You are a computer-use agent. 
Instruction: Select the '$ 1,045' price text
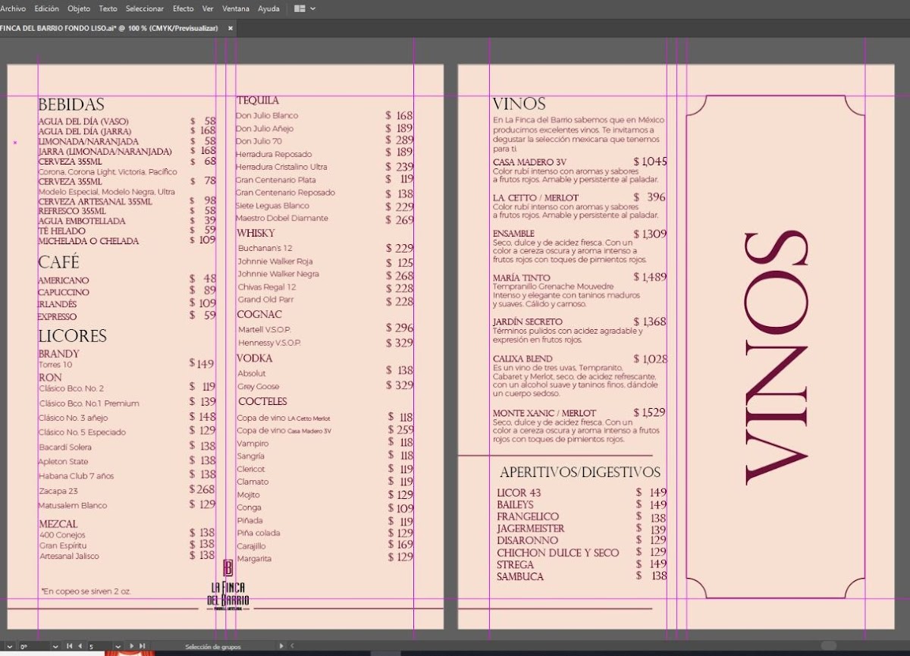tap(651, 162)
